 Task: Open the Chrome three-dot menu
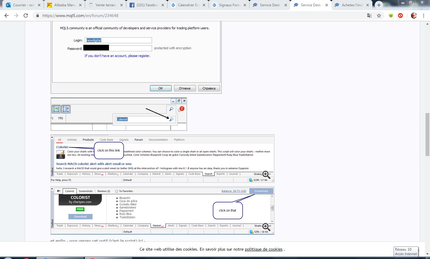423,16
